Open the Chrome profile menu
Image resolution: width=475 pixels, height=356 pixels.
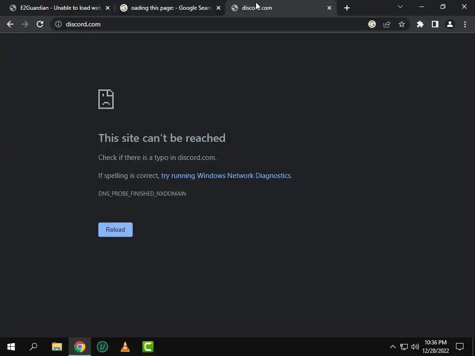450,24
